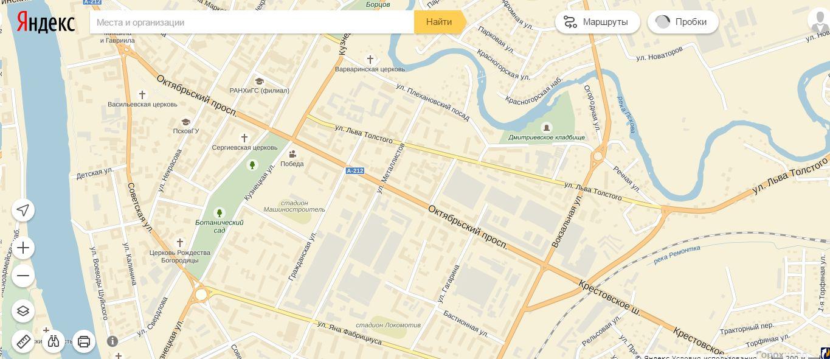The height and width of the screenshot is (359, 830).
Task: Click the Ботанический сад park marker
Action: pos(220,213)
